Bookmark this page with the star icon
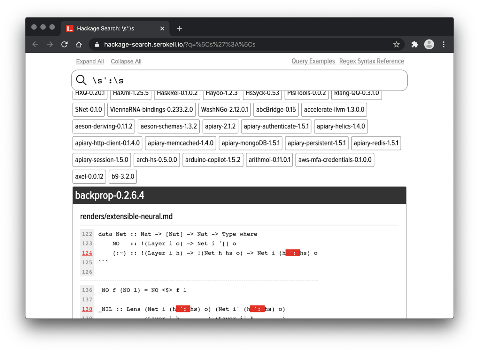 396,44
